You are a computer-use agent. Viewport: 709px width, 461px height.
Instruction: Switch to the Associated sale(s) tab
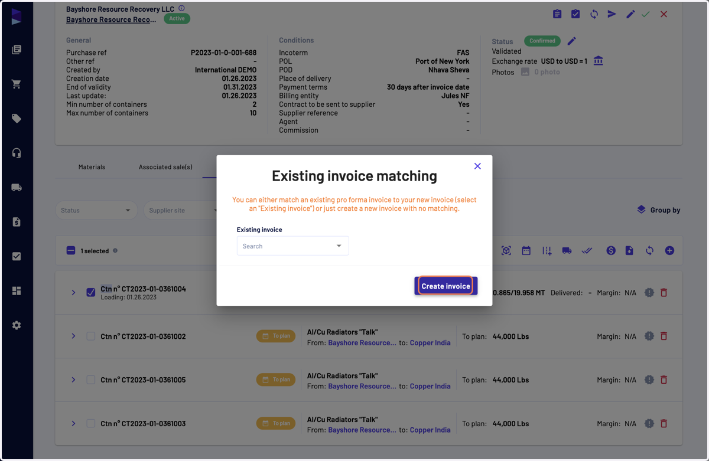(165, 167)
